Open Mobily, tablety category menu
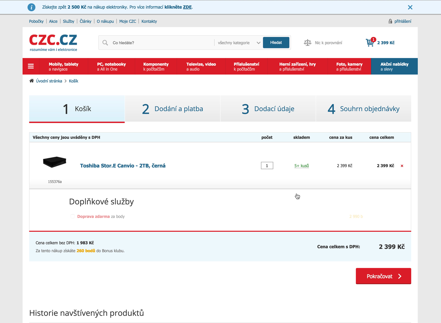Screen dimensions: 441x323 point(63,66)
